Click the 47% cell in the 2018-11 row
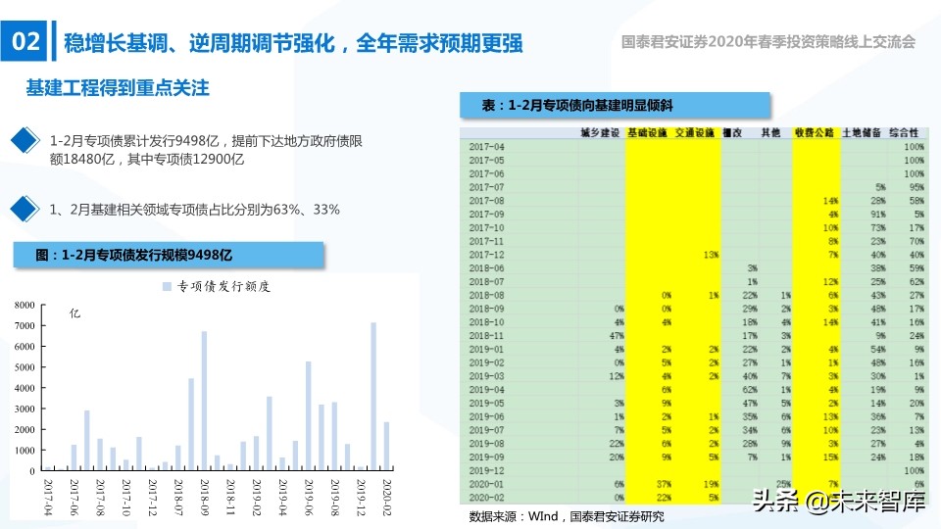This screenshot has height=529, width=941. (617, 335)
